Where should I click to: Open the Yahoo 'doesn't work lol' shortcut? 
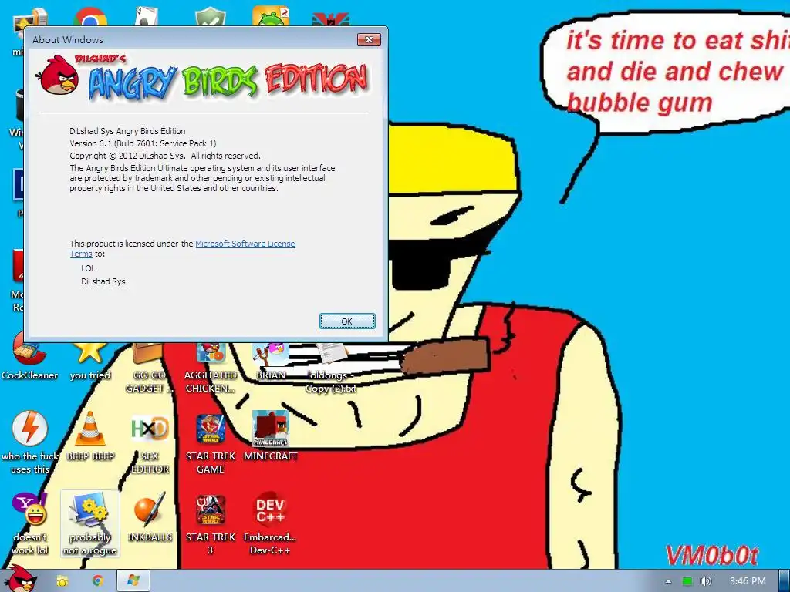point(30,523)
